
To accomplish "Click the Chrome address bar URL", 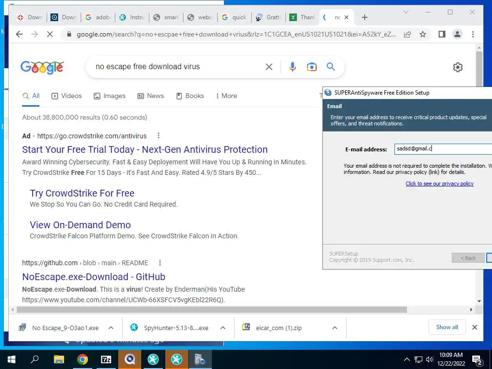I will [x=236, y=34].
